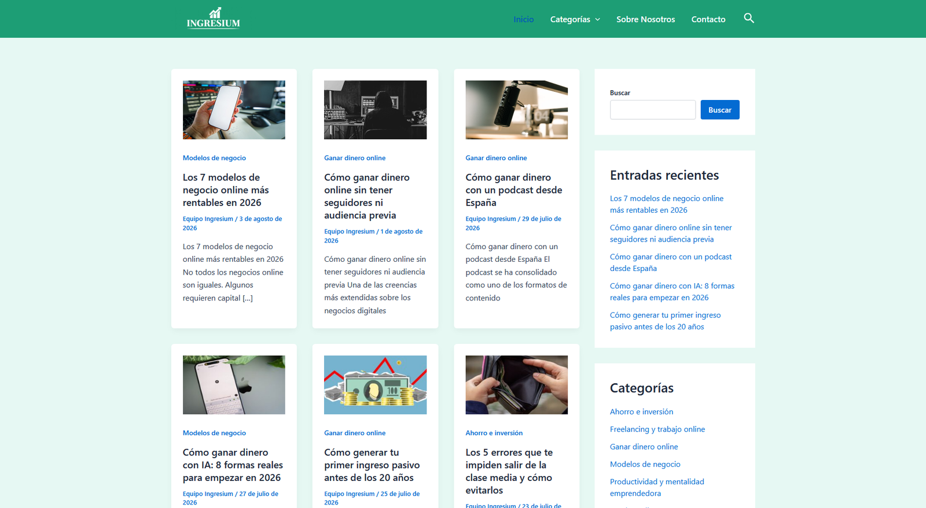Open the podcast microphone thumbnail
Viewport: 926px width, 508px height.
point(516,110)
